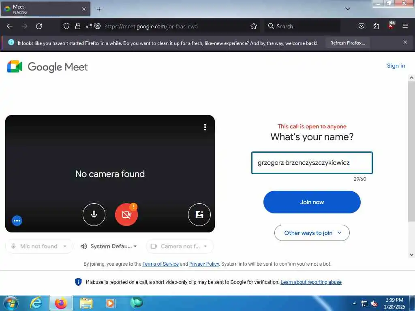Open the System Default speaker dropdown

tap(109, 246)
